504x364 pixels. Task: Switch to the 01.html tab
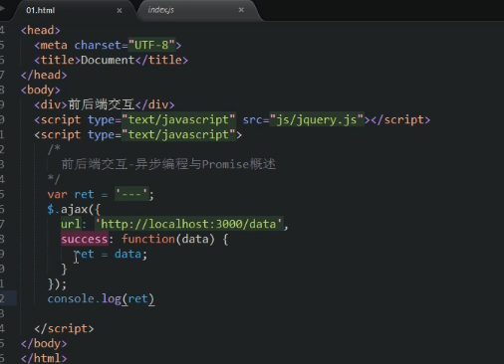(x=40, y=10)
